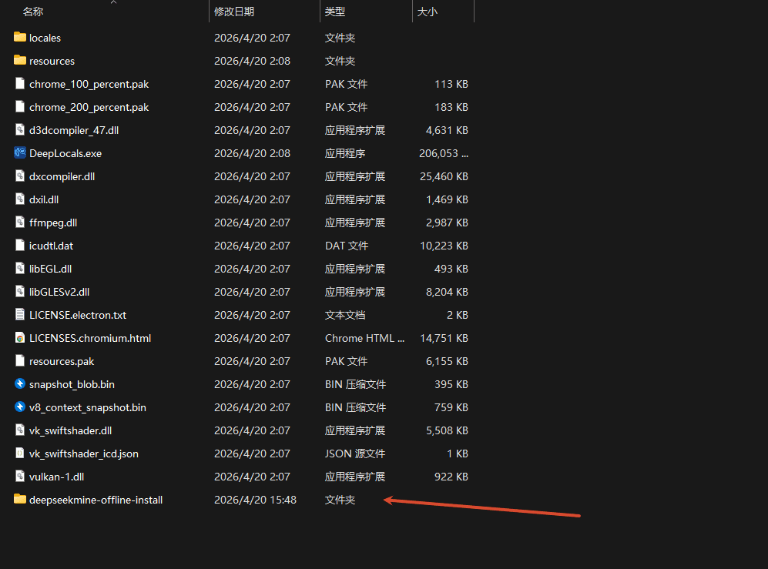This screenshot has height=569, width=768.
Task: Collapse the sort chevron above 名称 column
Action: click(114, 5)
